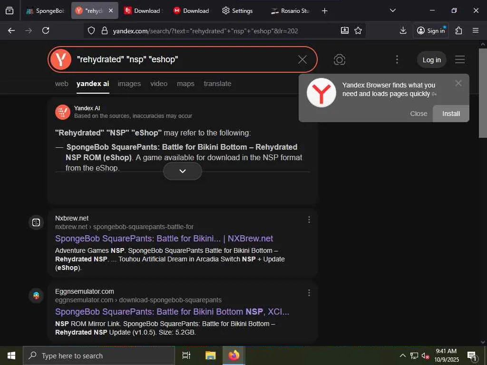Click the Yandex AI avatar icon
487x365 pixels.
(x=63, y=112)
